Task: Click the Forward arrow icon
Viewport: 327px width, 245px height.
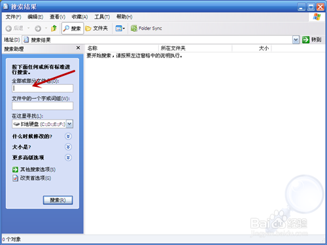Action: pyautogui.click(x=38, y=28)
